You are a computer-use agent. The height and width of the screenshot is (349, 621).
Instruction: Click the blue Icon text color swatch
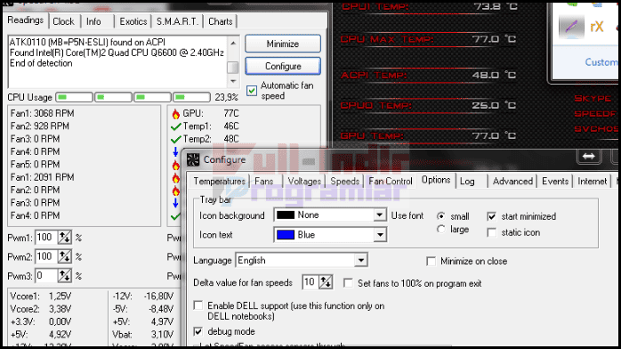pyautogui.click(x=286, y=235)
